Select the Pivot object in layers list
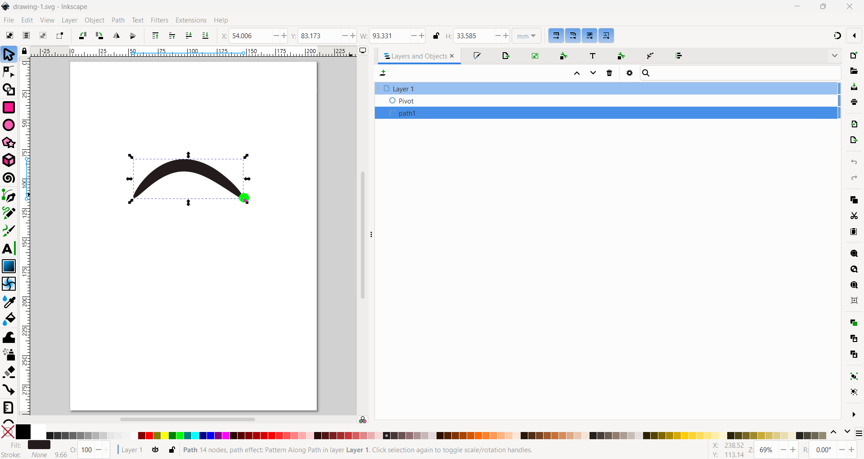Image resolution: width=864 pixels, height=459 pixels. pos(406,101)
